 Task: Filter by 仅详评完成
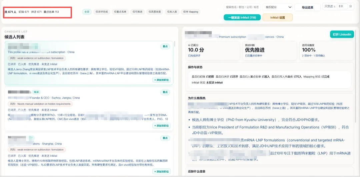pos(101,12)
